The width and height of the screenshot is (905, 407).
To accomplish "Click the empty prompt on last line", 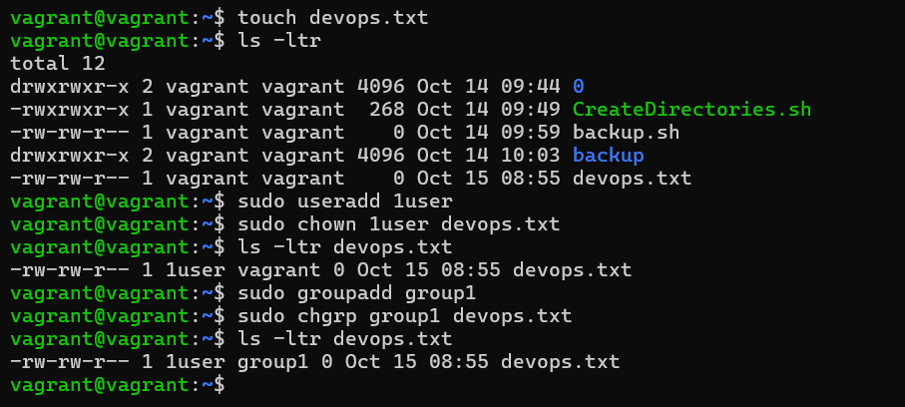I will click(118, 385).
